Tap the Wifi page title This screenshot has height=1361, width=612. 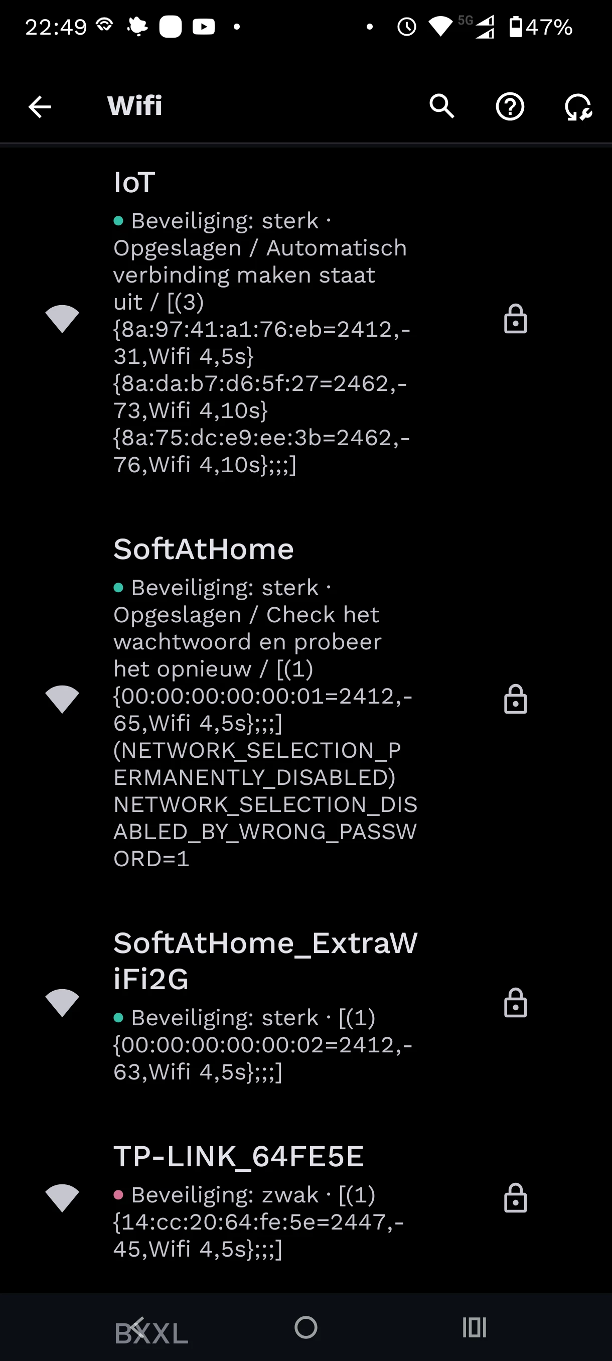(x=134, y=106)
